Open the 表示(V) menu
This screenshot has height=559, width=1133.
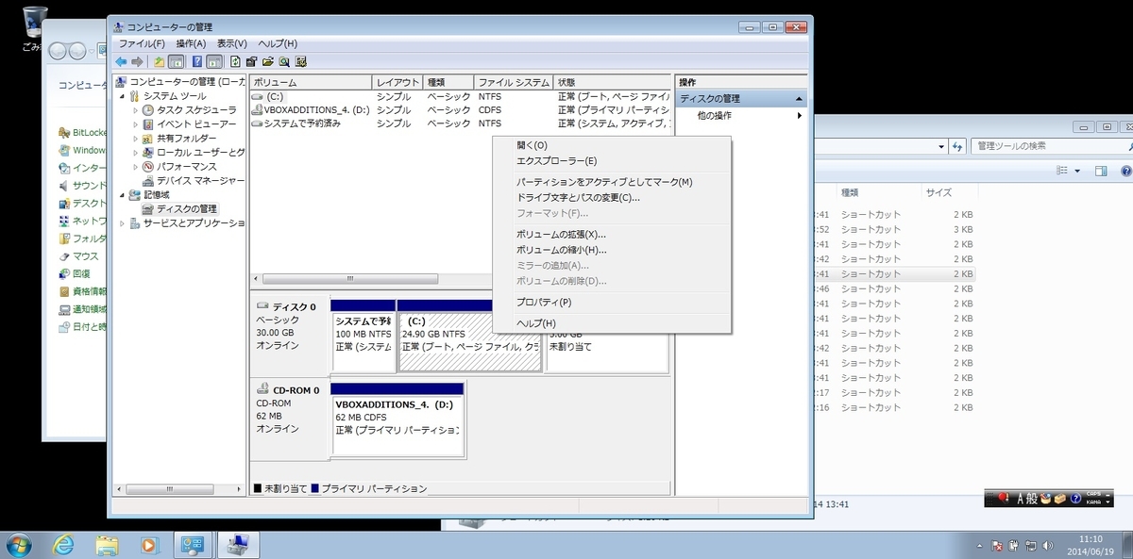coord(232,43)
